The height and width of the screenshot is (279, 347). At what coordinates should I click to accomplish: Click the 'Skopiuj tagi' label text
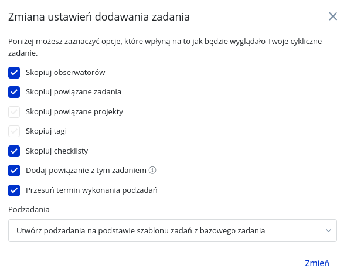[x=46, y=131]
